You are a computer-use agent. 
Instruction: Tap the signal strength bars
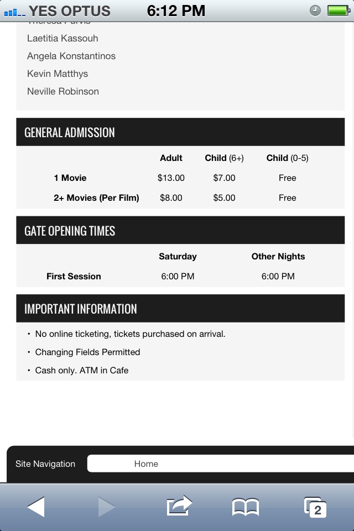pyautogui.click(x=14, y=13)
